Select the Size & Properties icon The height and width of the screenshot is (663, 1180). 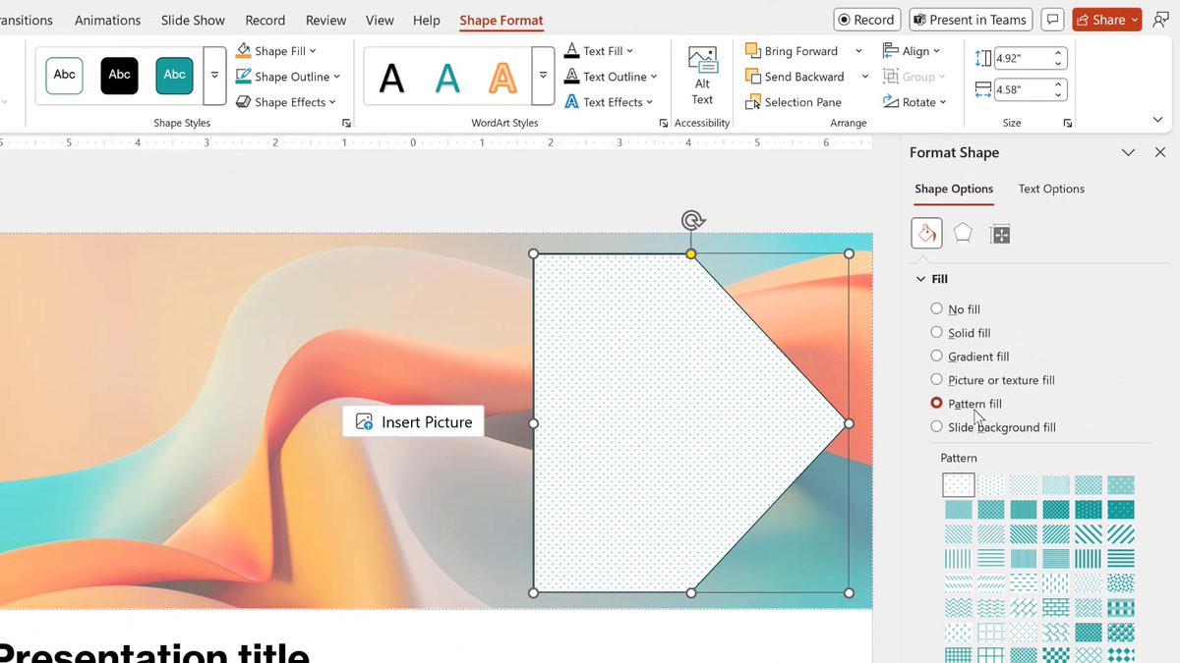pos(1000,234)
